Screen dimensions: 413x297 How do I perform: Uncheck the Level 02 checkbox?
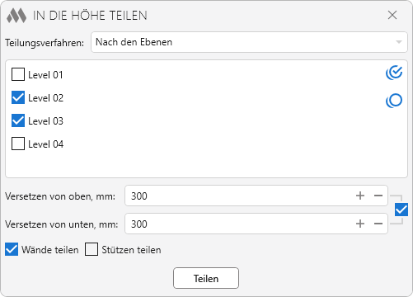(x=18, y=97)
